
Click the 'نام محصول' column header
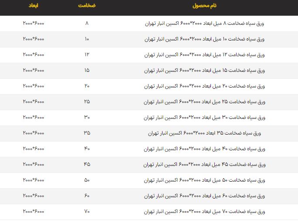[204, 6]
